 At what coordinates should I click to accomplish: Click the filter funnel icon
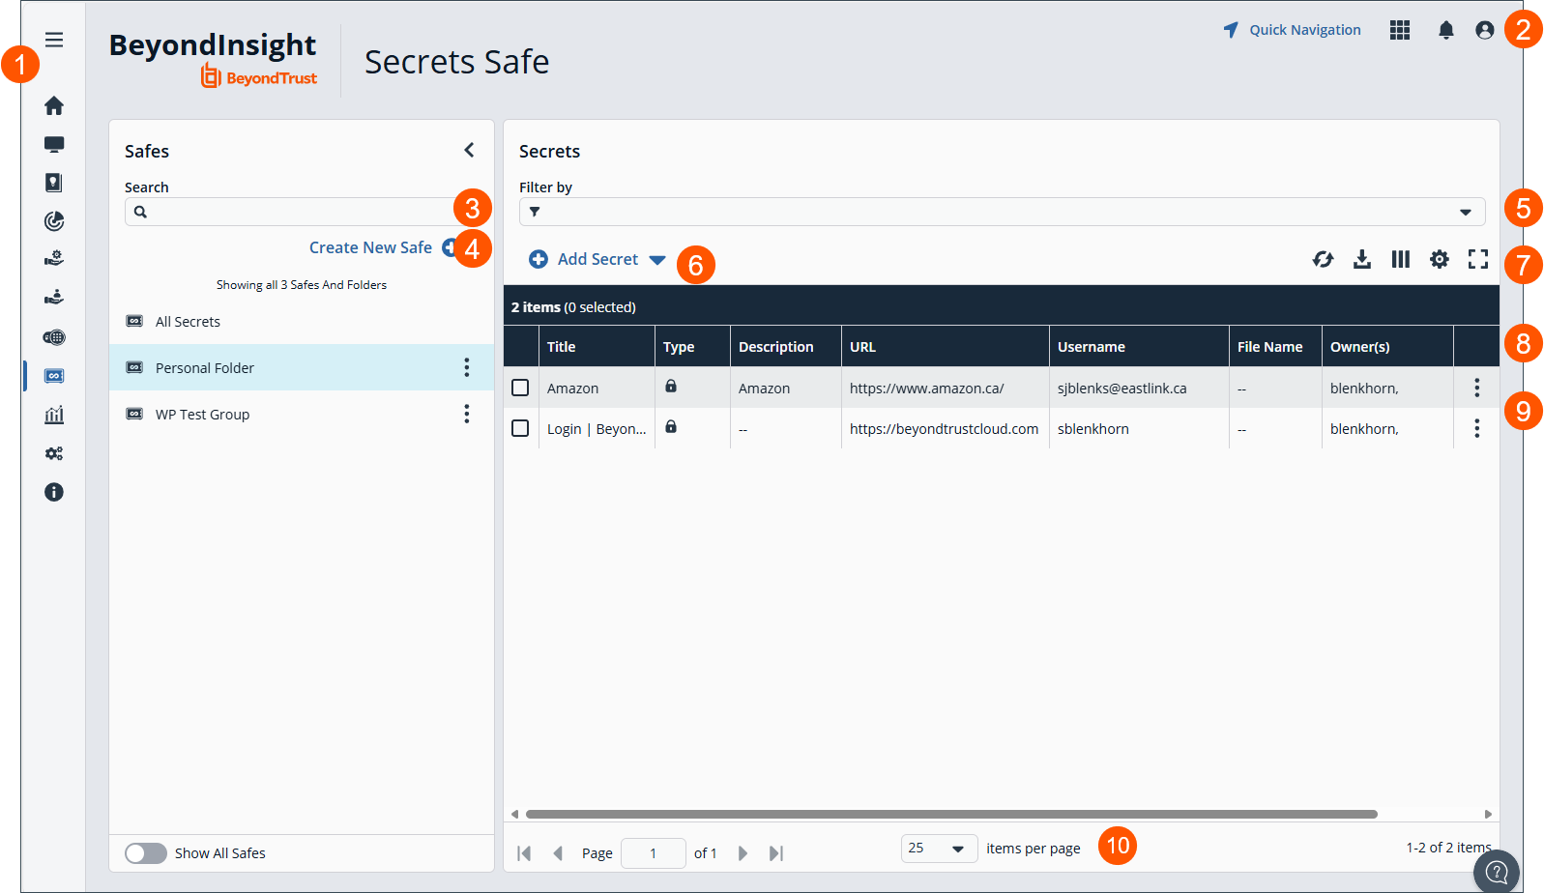[x=535, y=212]
